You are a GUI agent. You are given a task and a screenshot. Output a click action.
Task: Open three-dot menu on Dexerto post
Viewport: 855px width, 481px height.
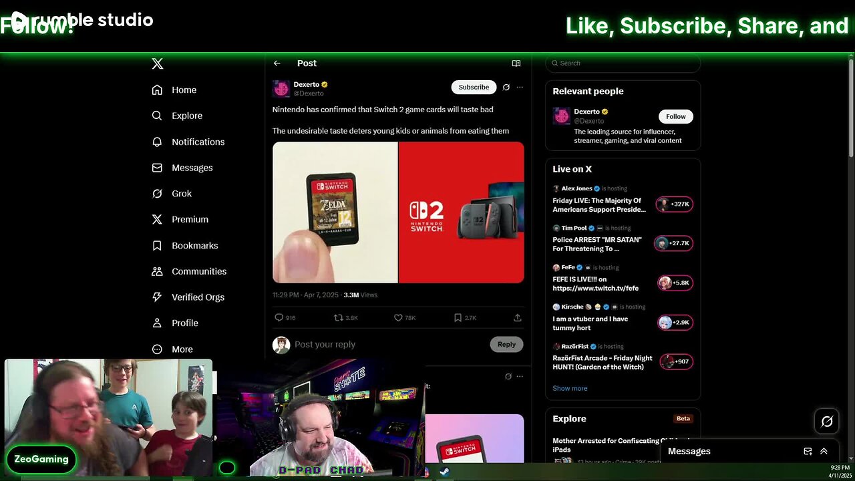tap(520, 87)
